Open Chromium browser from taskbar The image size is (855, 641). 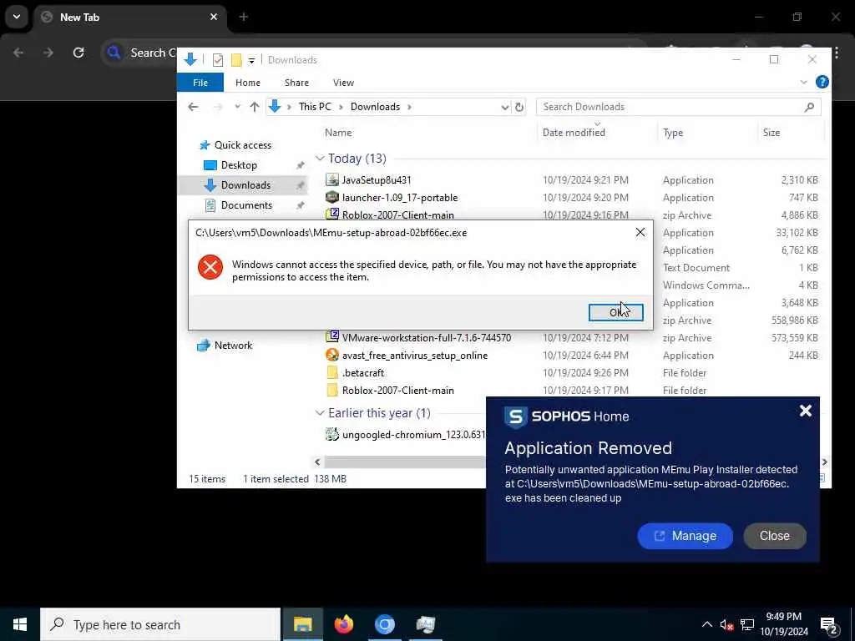384,624
